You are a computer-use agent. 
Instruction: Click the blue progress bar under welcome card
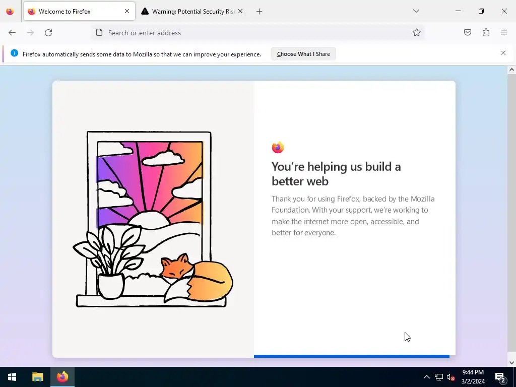[x=351, y=356]
